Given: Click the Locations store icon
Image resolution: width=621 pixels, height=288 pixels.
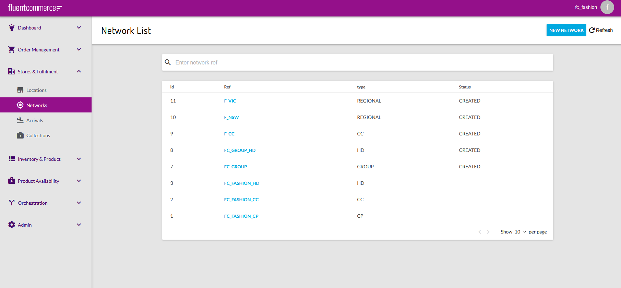Looking at the screenshot, I should (20, 90).
